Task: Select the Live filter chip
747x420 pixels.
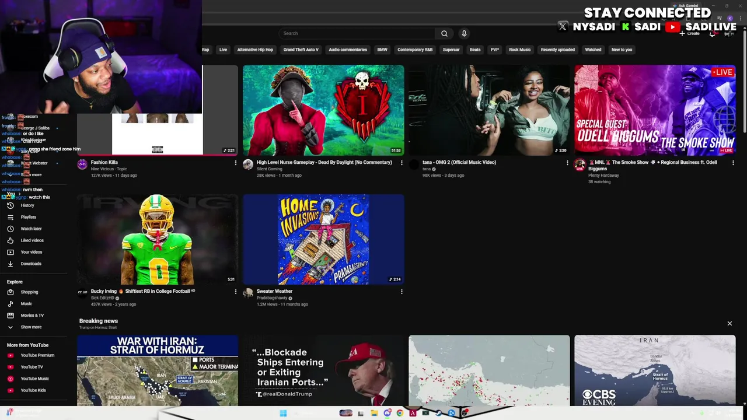Action: [223, 50]
